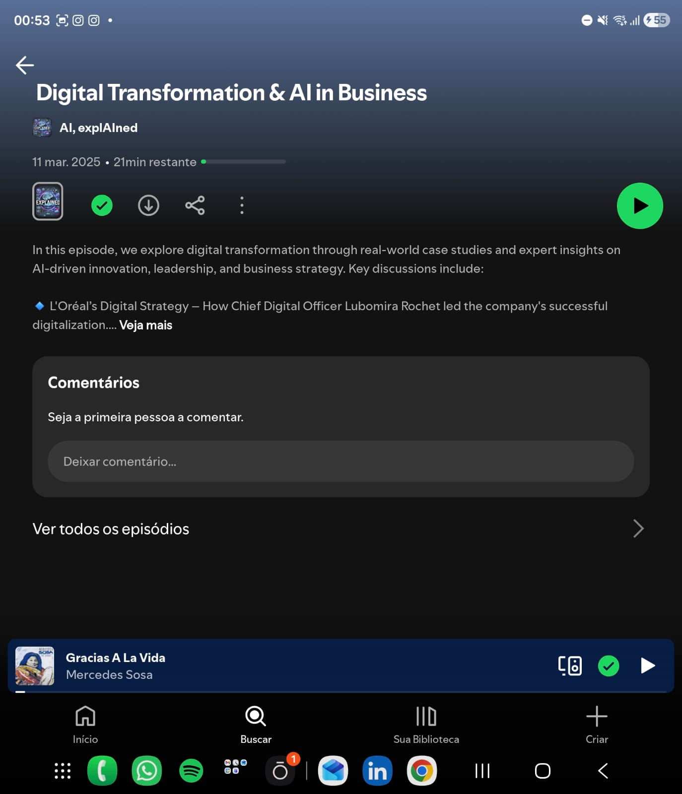
Task: Tap the 11 mar. 2025 episode date
Action: coord(67,162)
